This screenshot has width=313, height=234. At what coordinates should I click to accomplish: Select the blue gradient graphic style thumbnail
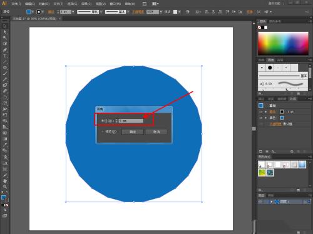[302, 165]
